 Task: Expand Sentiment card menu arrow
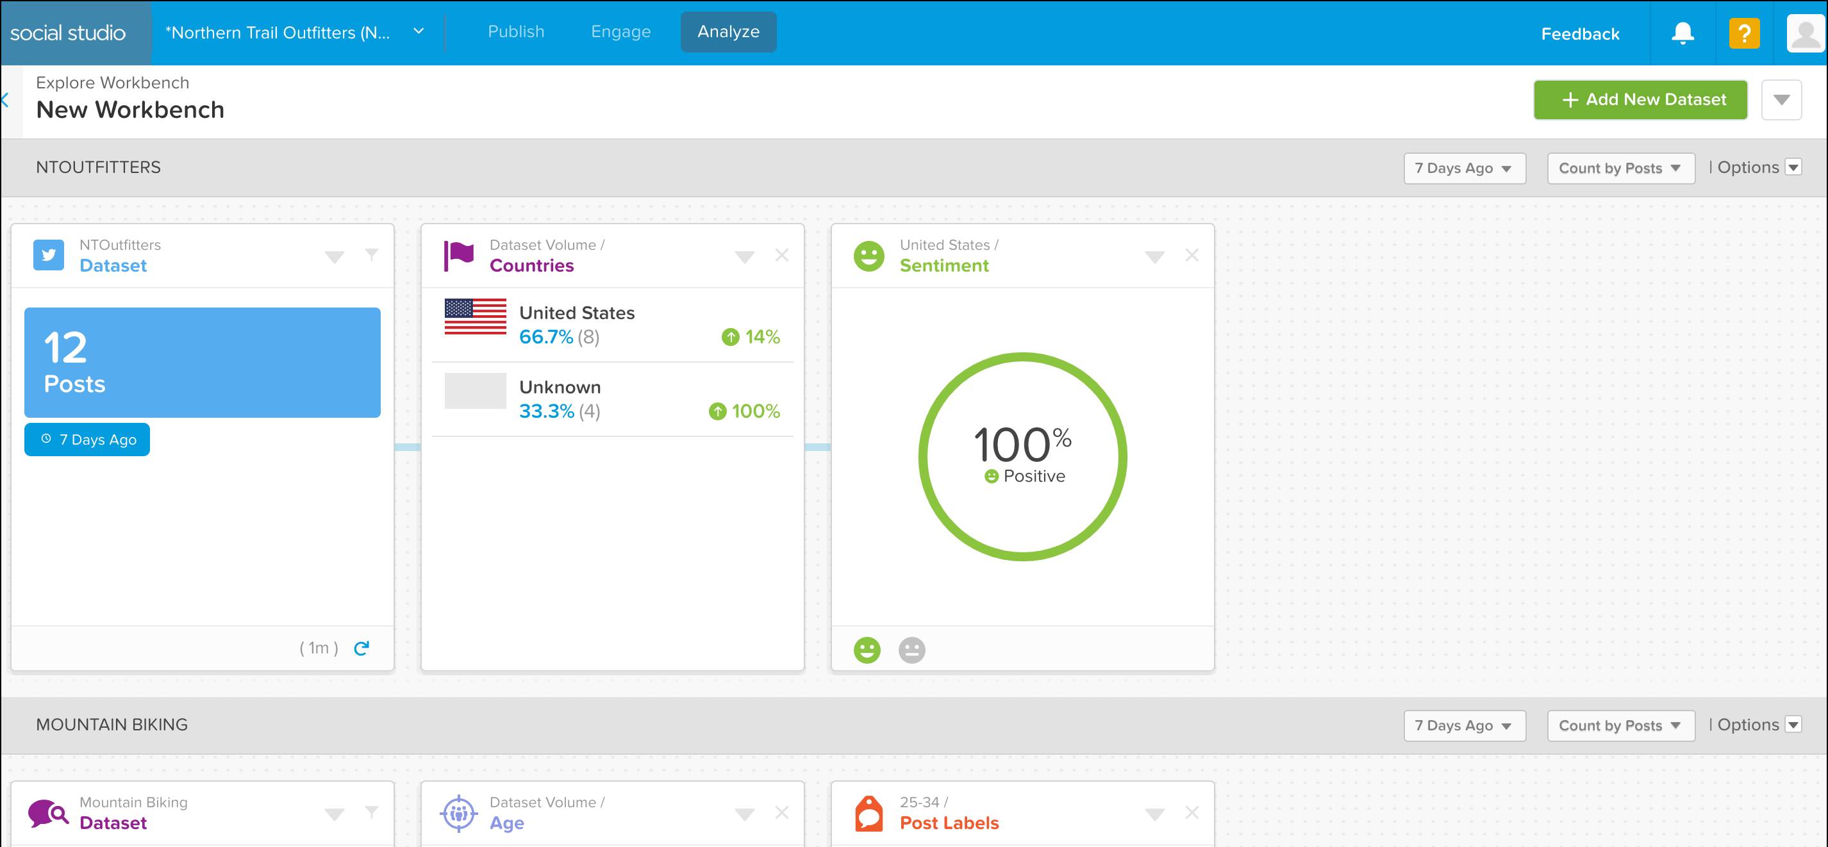point(1154,257)
